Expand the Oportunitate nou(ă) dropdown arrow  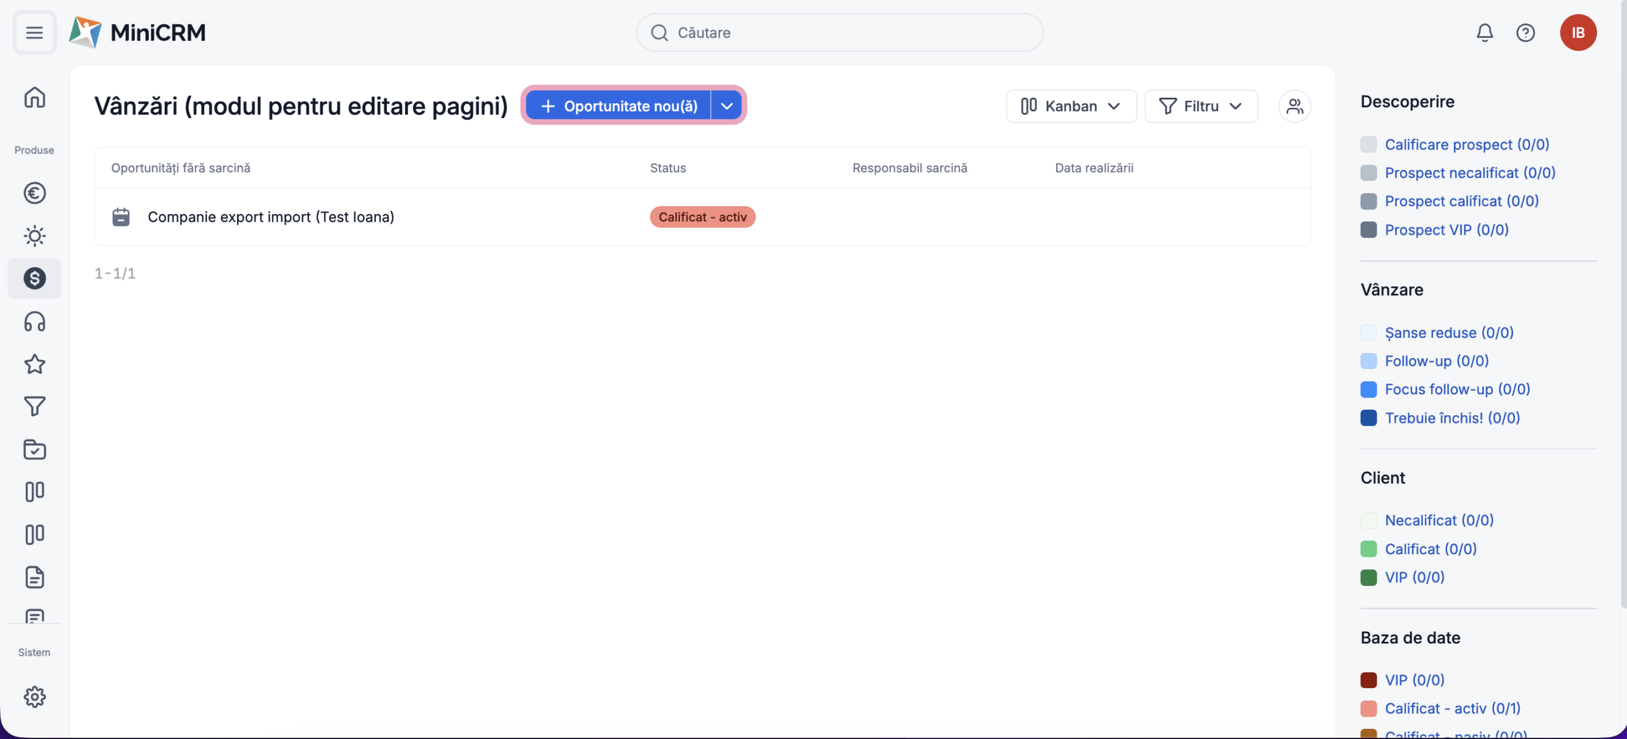click(x=726, y=106)
